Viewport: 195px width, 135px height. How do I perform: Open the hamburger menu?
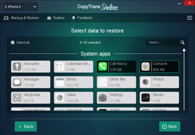click(189, 18)
